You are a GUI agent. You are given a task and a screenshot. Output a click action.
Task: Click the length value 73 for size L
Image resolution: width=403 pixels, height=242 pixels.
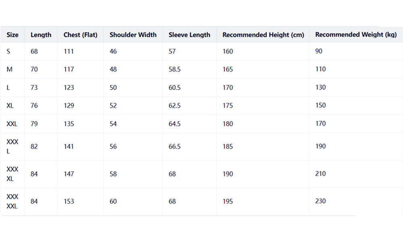pyautogui.click(x=34, y=88)
